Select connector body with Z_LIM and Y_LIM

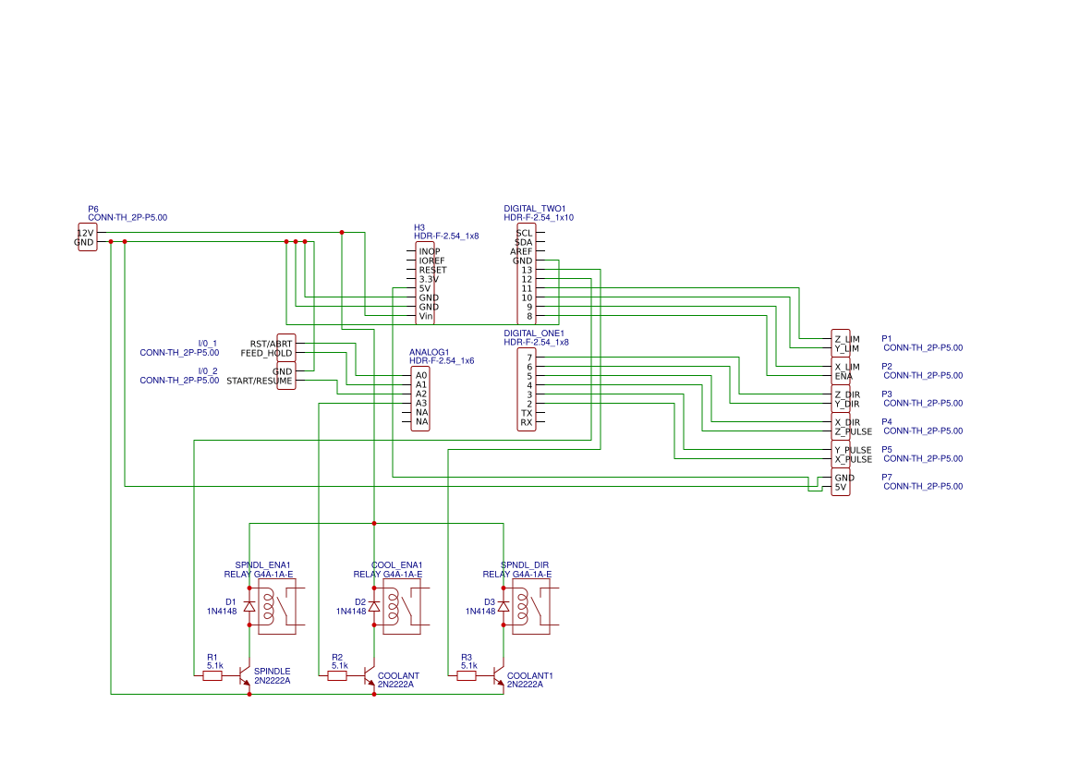[x=841, y=343]
